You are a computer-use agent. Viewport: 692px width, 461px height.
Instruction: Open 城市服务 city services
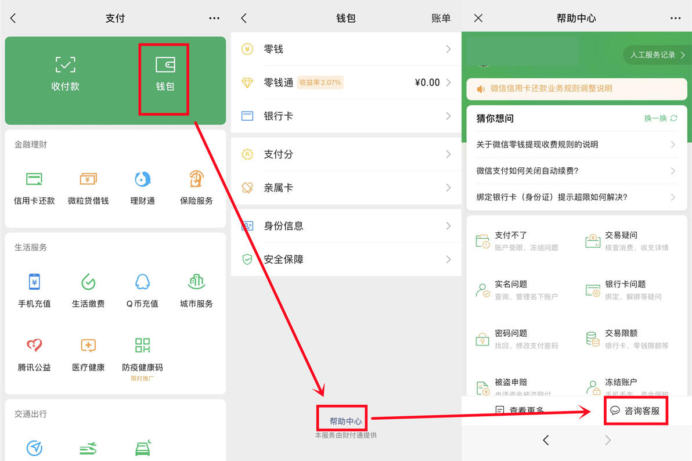point(196,291)
